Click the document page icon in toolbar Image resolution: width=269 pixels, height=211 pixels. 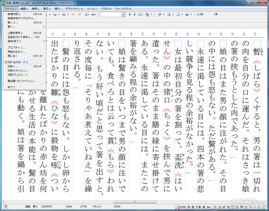(x=86, y=15)
